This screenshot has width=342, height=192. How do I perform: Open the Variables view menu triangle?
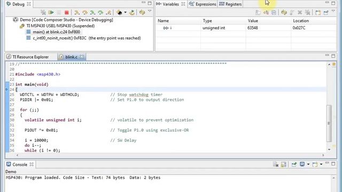[333, 11]
